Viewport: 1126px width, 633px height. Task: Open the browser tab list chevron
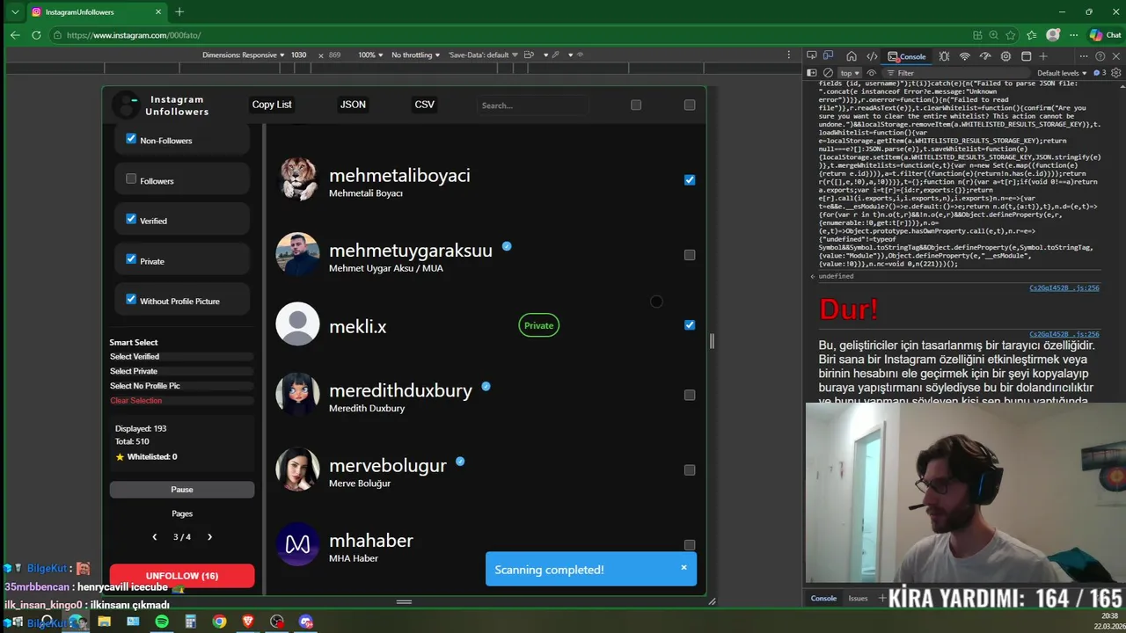tap(14, 11)
